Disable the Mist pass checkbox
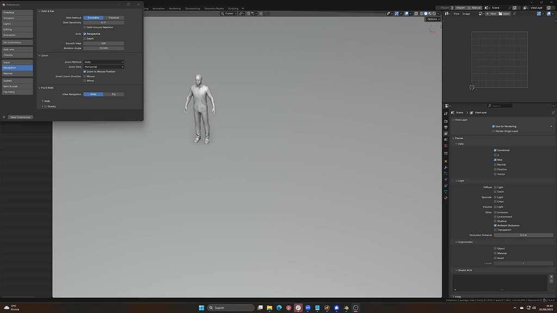This screenshot has width=557, height=313. point(495,160)
